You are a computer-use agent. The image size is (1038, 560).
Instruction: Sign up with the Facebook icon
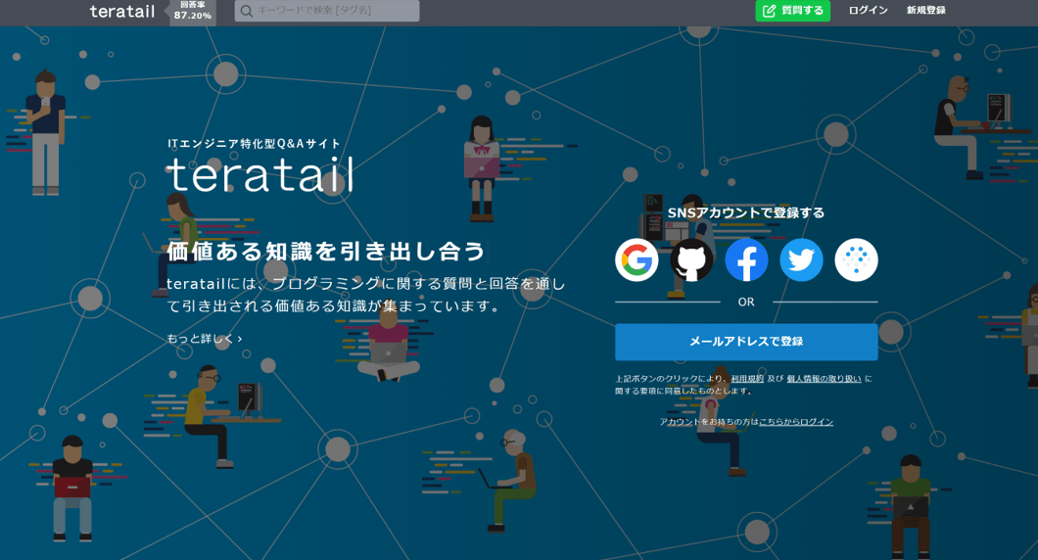747,260
